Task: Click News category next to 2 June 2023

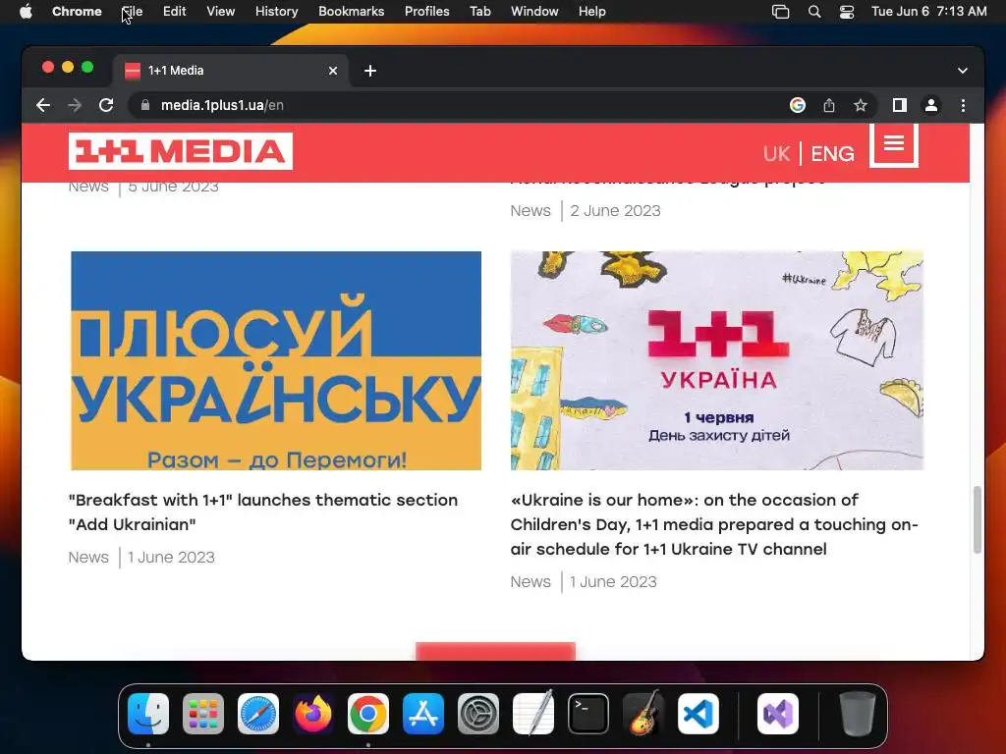Action: tap(531, 211)
